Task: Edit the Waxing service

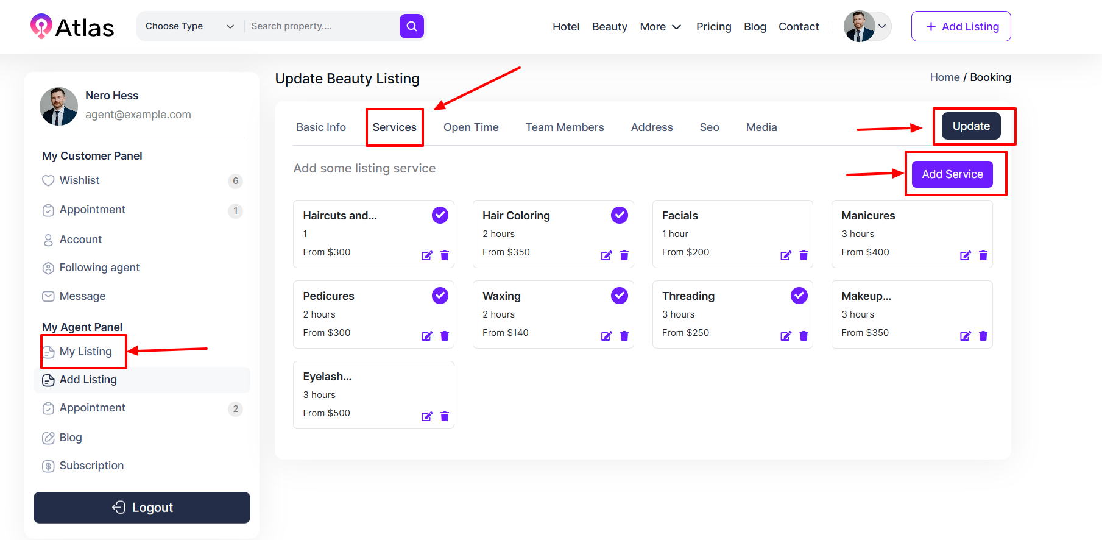Action: (606, 336)
